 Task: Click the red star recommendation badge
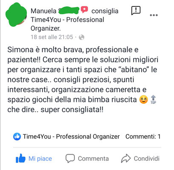click(84, 10)
